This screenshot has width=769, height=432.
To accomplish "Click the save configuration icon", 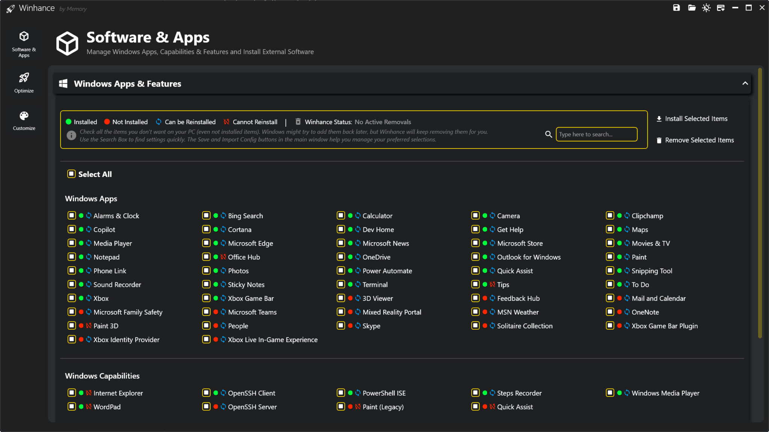I will click(677, 7).
